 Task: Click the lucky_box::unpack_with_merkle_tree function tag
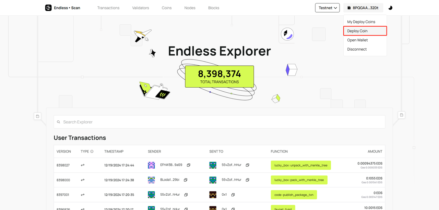pos(301,165)
